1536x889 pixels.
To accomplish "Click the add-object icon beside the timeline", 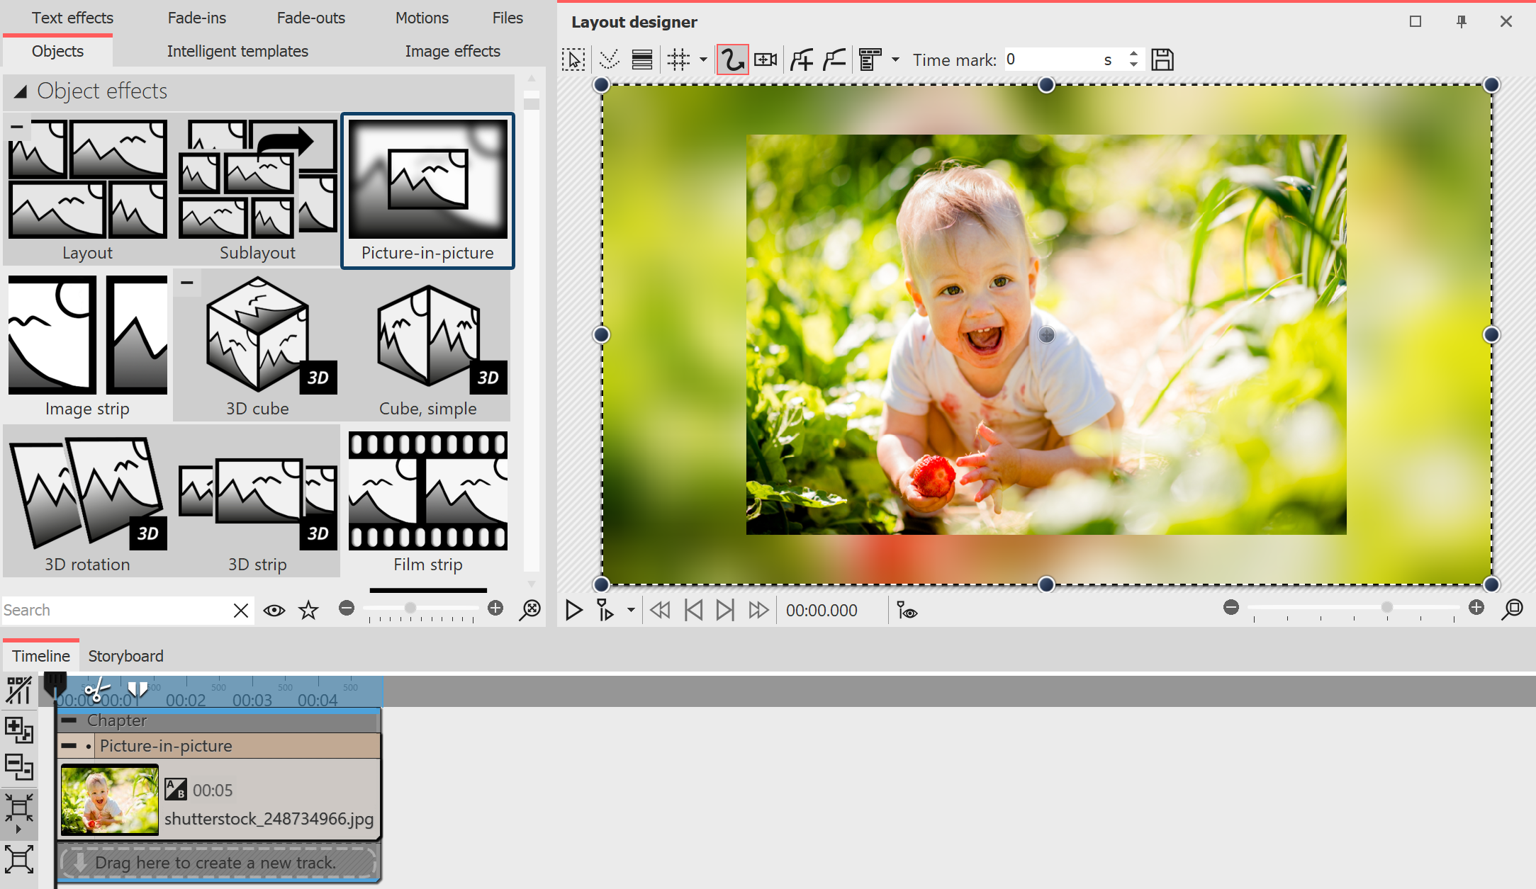I will click(19, 731).
